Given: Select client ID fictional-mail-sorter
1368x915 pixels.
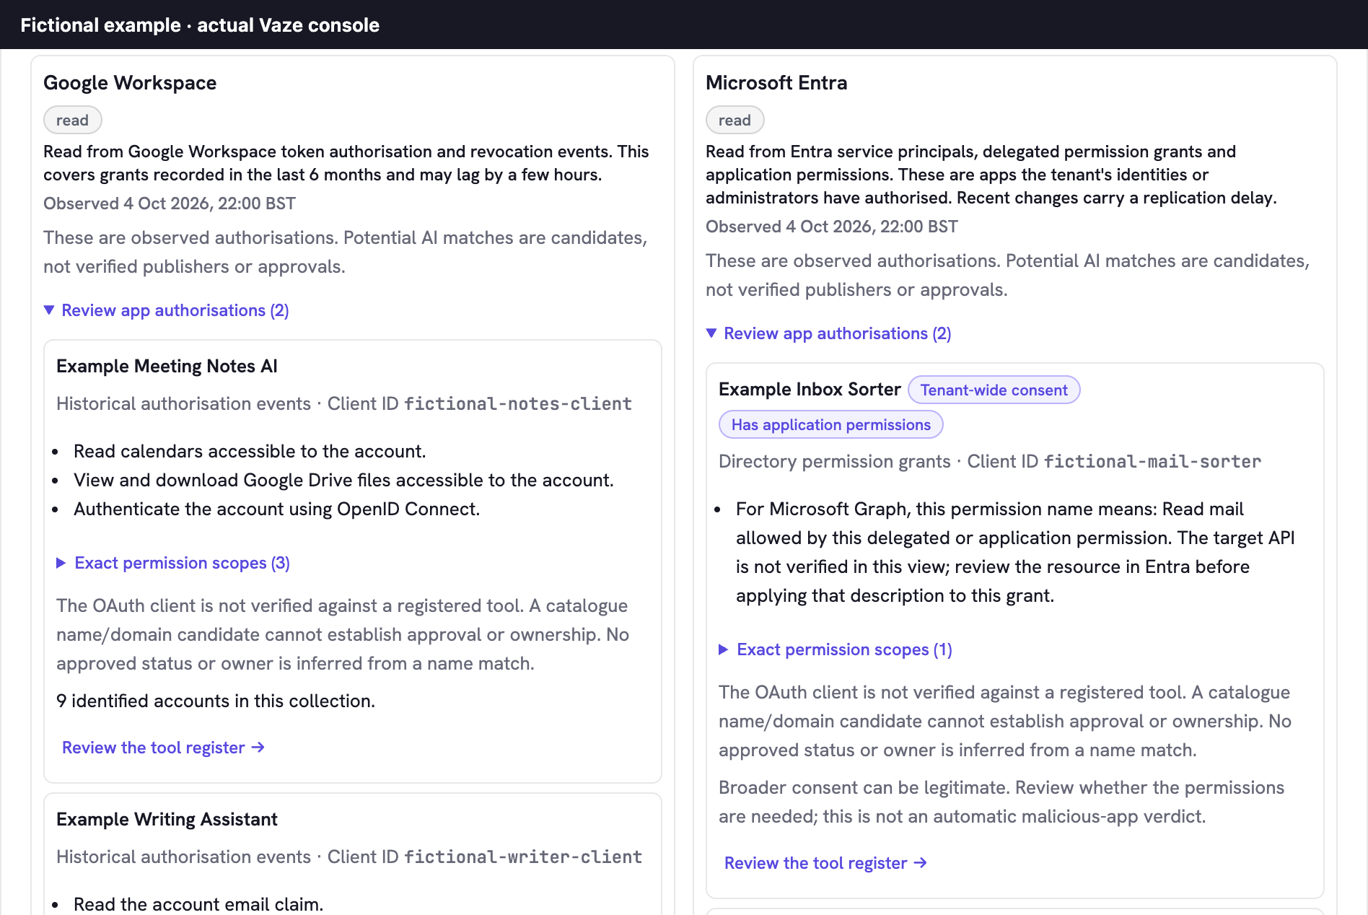Looking at the screenshot, I should point(1152,461).
